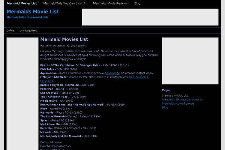Screen dimensions: 225x150
Task: Click 'The Little Mermaid' (Disney) entry
Action: click(70, 116)
